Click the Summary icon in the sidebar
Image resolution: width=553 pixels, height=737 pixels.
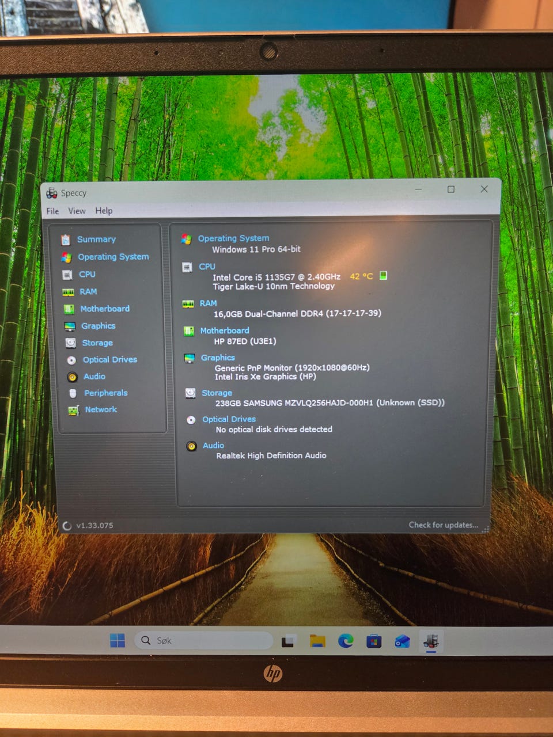click(x=66, y=240)
